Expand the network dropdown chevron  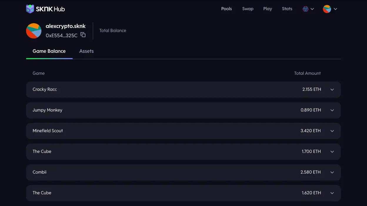[312, 9]
